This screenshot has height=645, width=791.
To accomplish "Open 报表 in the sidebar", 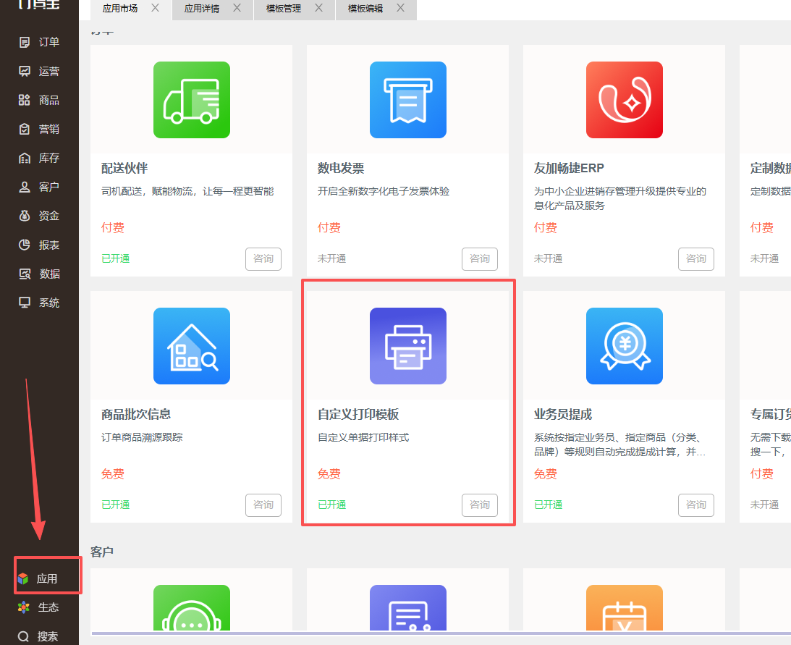I will [39, 245].
